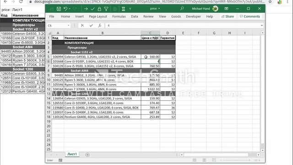The height and width of the screenshot is (165, 293).
Task: Click cell with price 160.00
Action: 151,57
